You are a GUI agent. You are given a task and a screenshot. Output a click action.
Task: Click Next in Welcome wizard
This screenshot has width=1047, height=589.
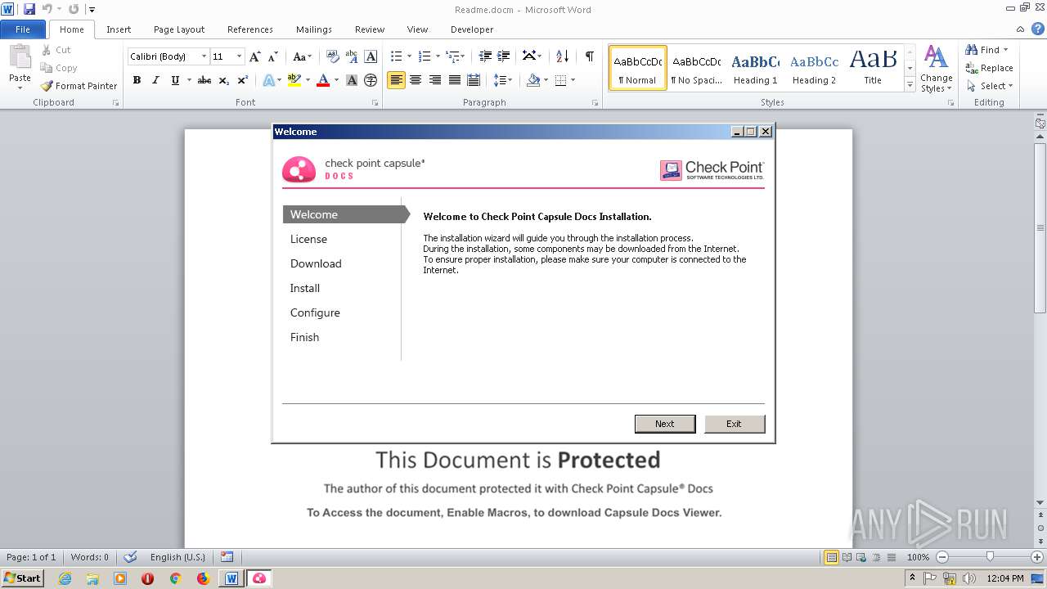(x=665, y=424)
